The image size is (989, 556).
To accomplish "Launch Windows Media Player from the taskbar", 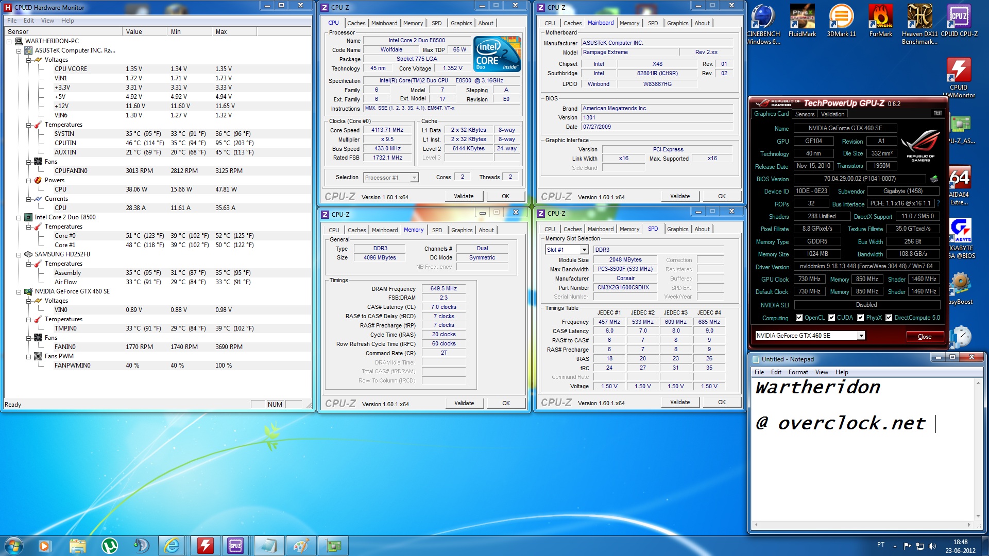I will [44, 546].
